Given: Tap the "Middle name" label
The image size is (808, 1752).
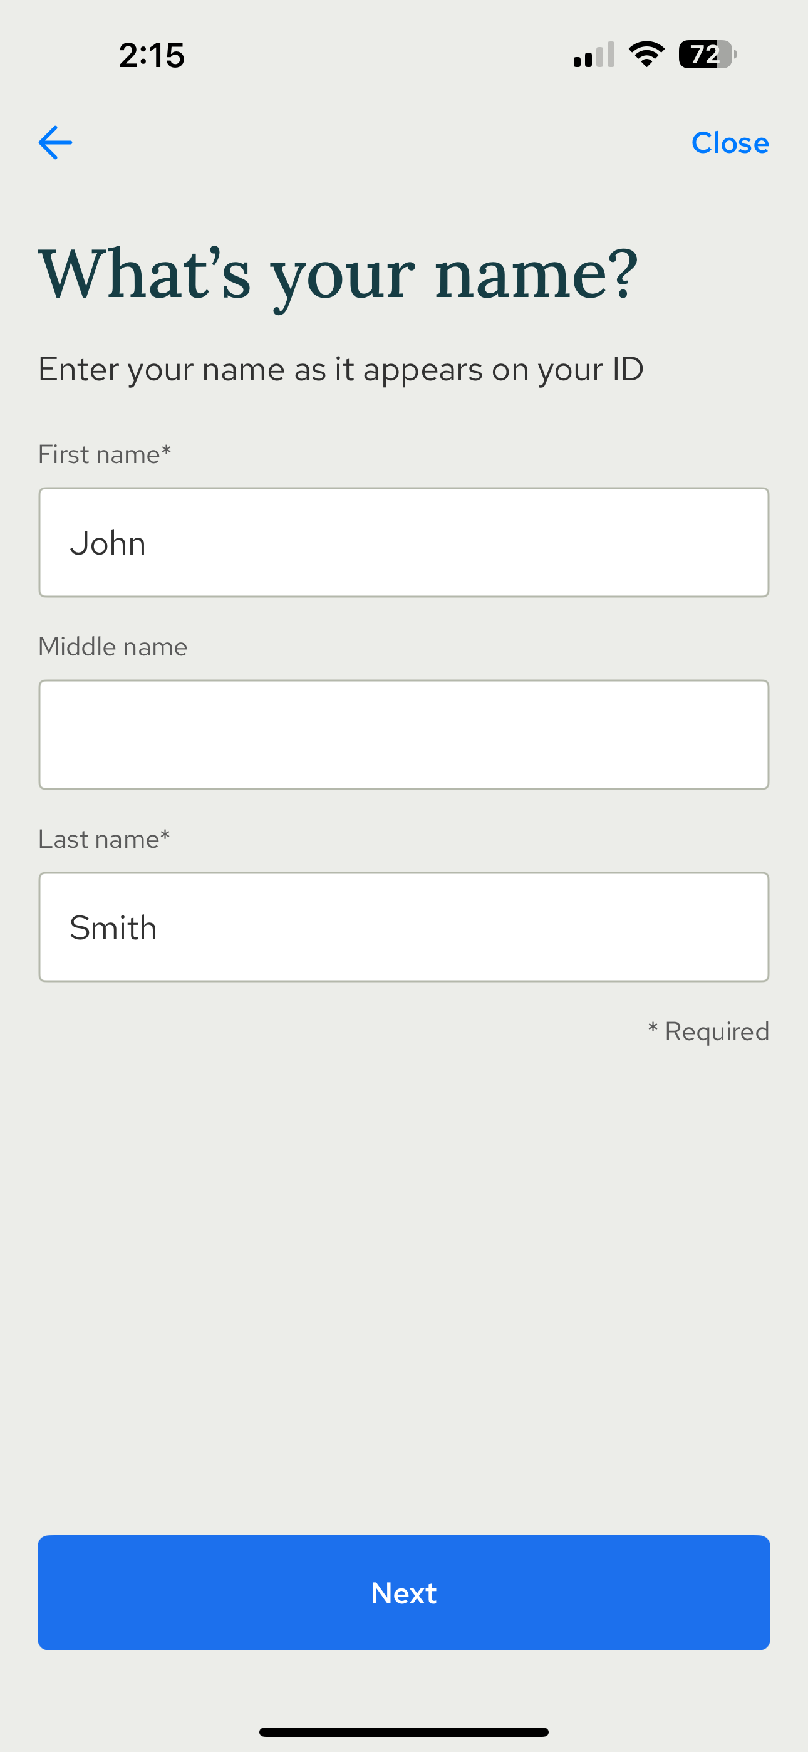Looking at the screenshot, I should 113,647.
